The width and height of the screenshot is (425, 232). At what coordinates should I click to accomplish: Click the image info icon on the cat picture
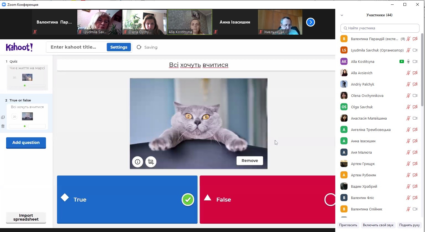point(137,162)
